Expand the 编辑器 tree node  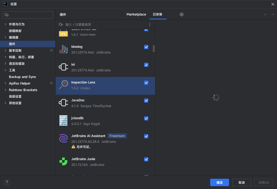click(5, 37)
